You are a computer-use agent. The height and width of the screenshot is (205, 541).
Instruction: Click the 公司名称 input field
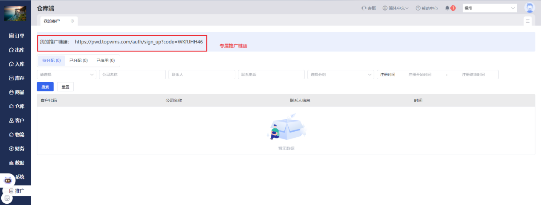pyautogui.click(x=132, y=75)
